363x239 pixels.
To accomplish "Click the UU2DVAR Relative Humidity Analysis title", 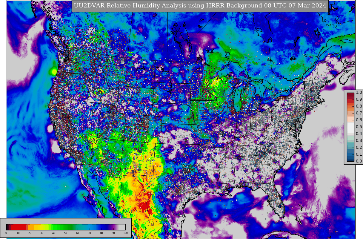I will (200, 6).
